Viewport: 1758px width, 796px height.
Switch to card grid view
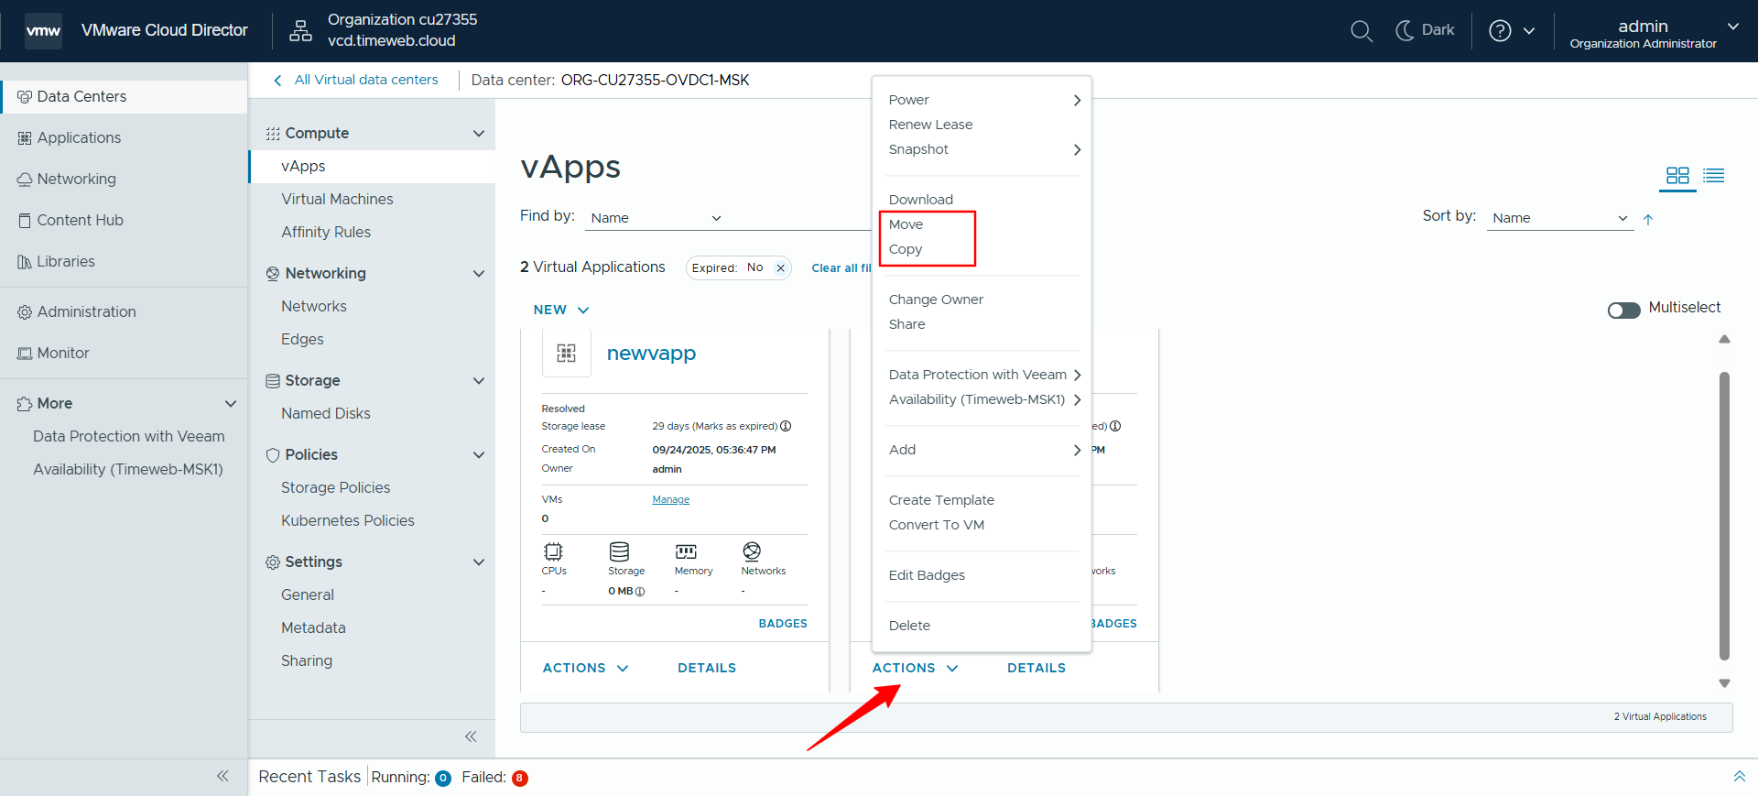click(1677, 175)
